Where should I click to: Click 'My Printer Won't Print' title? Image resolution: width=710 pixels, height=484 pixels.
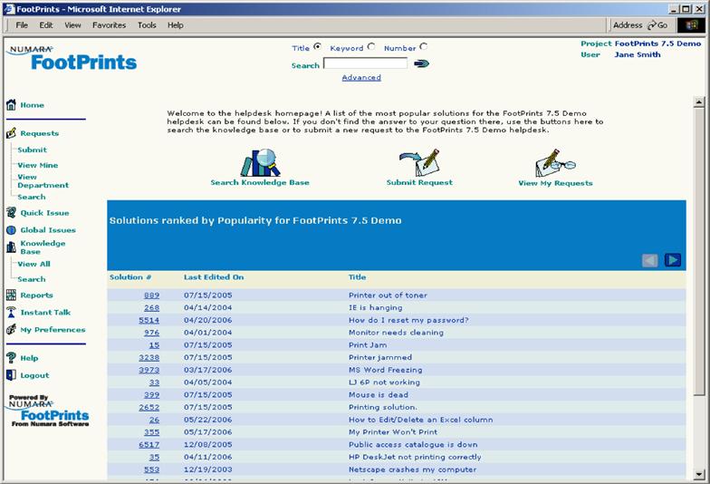pyautogui.click(x=393, y=431)
